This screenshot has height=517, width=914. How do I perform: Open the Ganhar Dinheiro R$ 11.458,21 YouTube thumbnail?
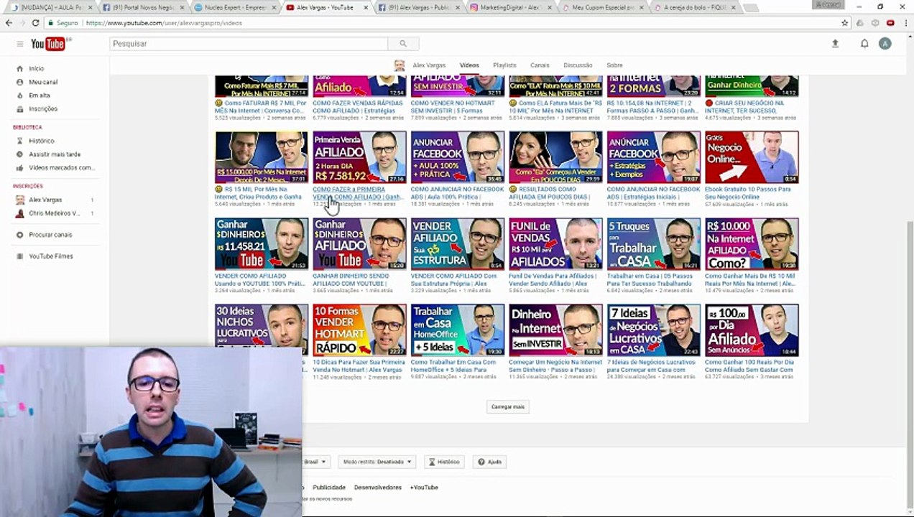261,244
